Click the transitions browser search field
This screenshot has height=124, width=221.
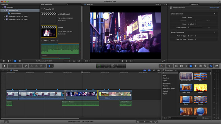click(x=183, y=118)
